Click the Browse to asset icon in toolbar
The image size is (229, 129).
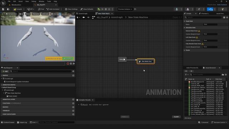click(x=8, y=9)
